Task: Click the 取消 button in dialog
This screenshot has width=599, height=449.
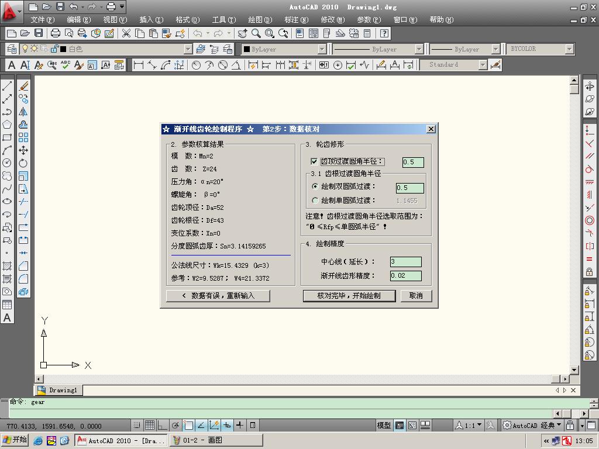Action: [x=416, y=295]
